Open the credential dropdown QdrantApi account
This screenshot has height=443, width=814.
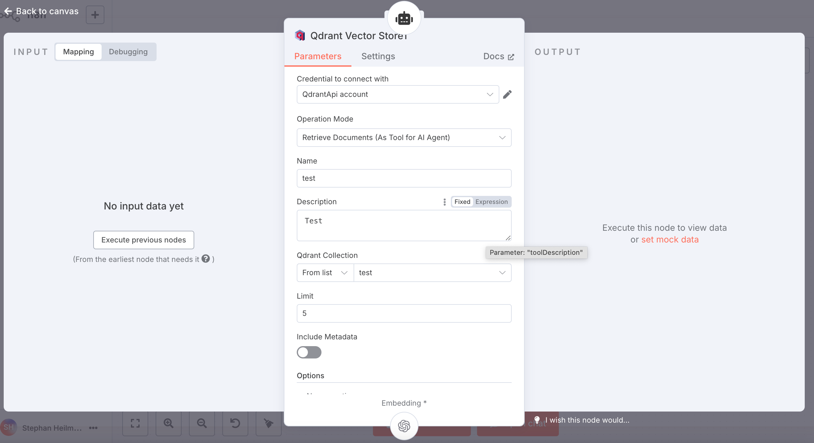pyautogui.click(x=398, y=94)
